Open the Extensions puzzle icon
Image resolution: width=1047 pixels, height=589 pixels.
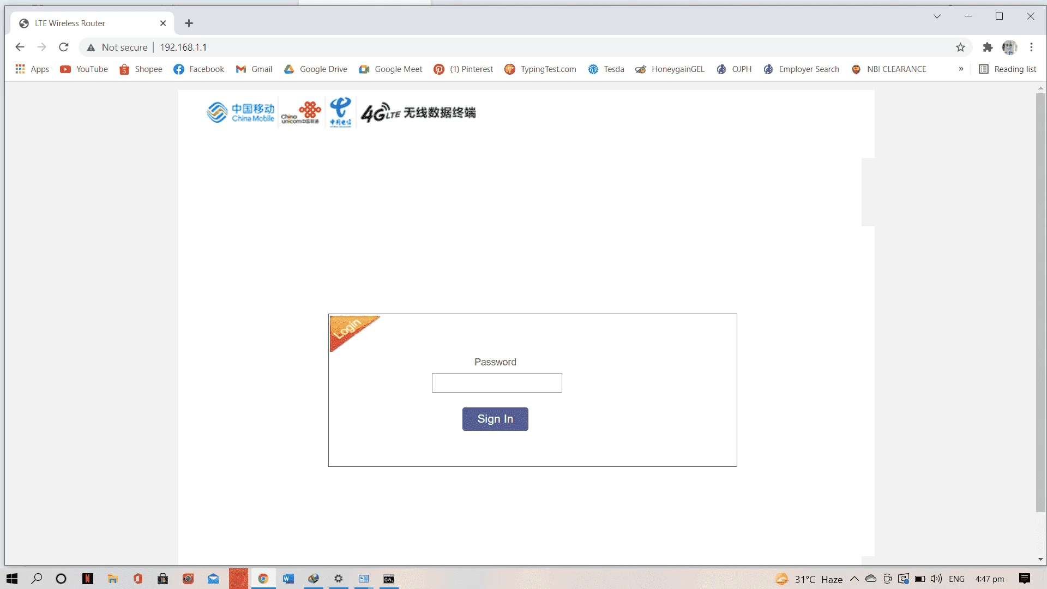point(988,47)
